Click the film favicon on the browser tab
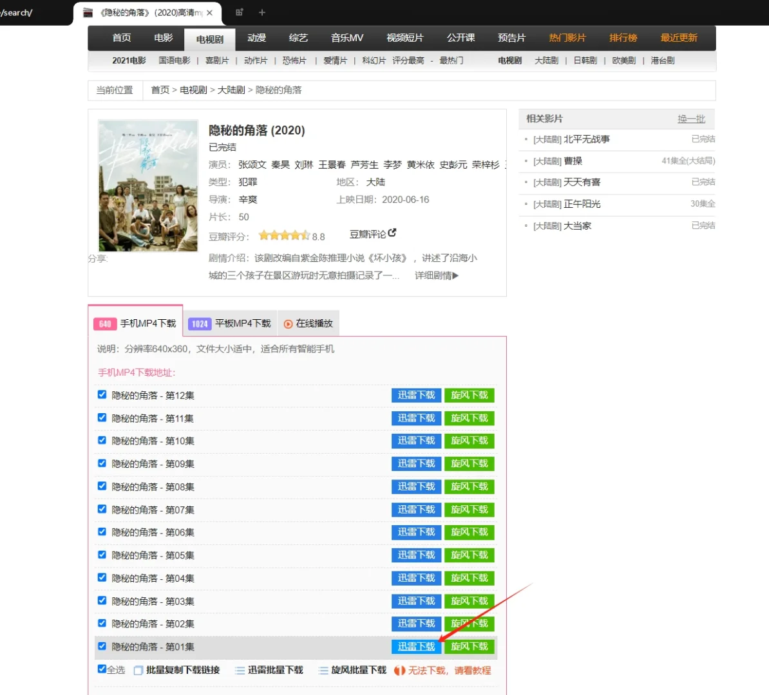This screenshot has width=769, height=695. [x=88, y=13]
